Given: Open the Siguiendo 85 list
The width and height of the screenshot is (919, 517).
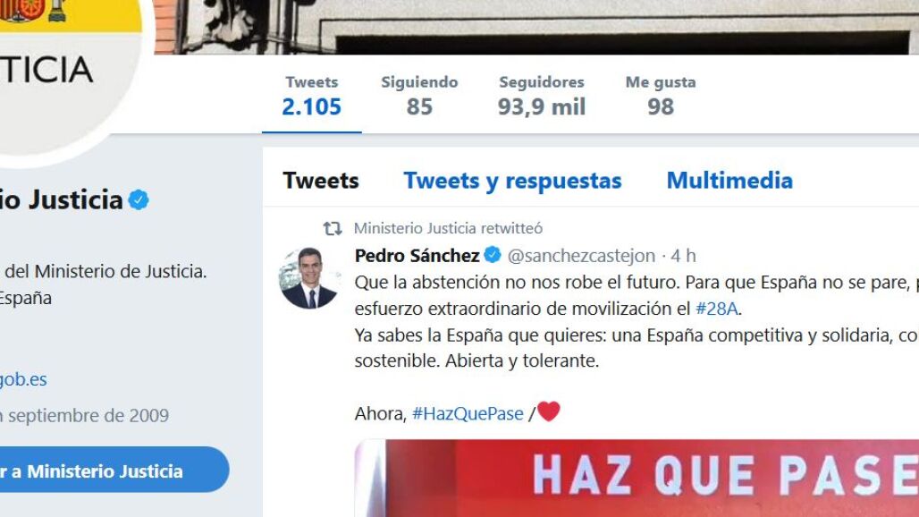Looking at the screenshot, I should pyautogui.click(x=419, y=96).
